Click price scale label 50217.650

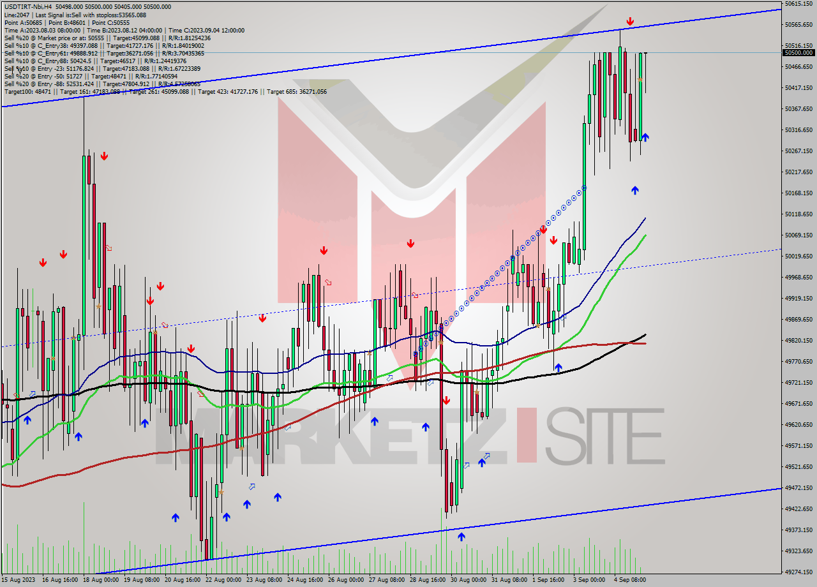[x=798, y=172]
